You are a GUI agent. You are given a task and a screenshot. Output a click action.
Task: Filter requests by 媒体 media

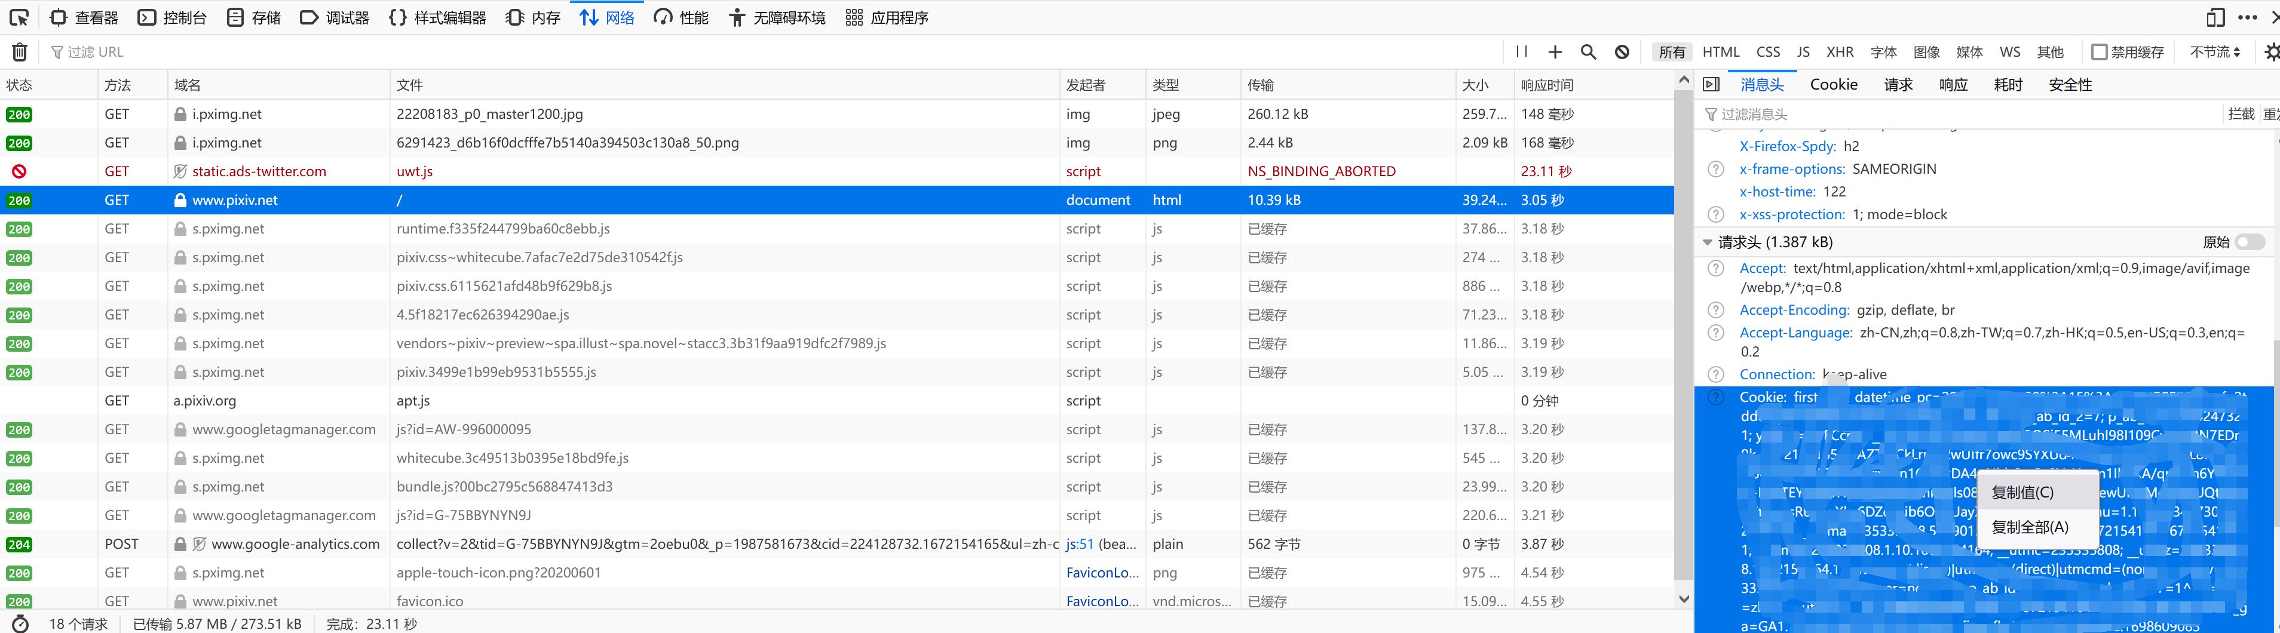tap(1969, 52)
